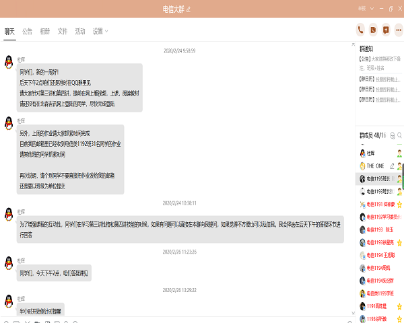
Task: Select the 电信1191 member row
Action: click(379, 205)
